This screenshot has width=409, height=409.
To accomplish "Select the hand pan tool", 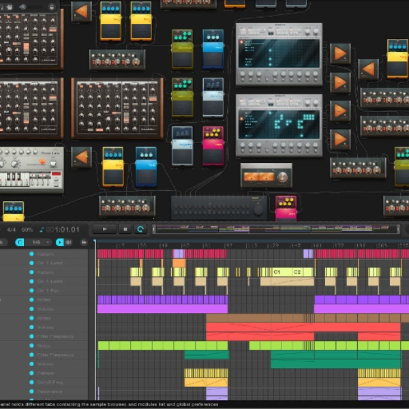I will [10, 7].
